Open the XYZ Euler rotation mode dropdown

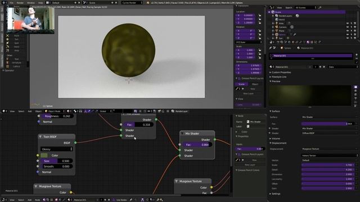click(x=249, y=42)
